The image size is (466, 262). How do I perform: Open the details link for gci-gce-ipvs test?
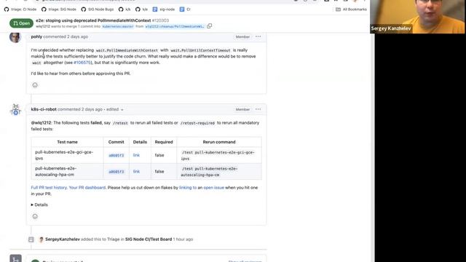tap(136, 155)
